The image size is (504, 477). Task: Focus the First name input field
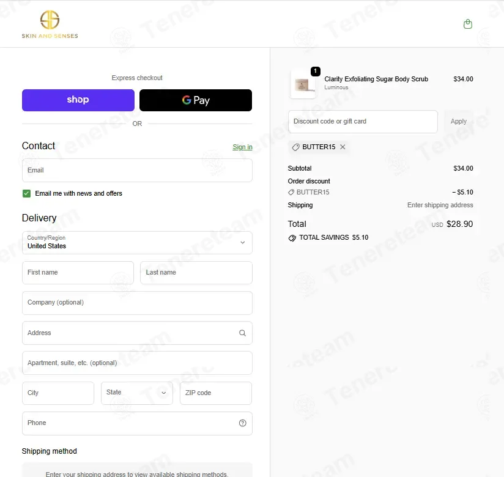(78, 273)
